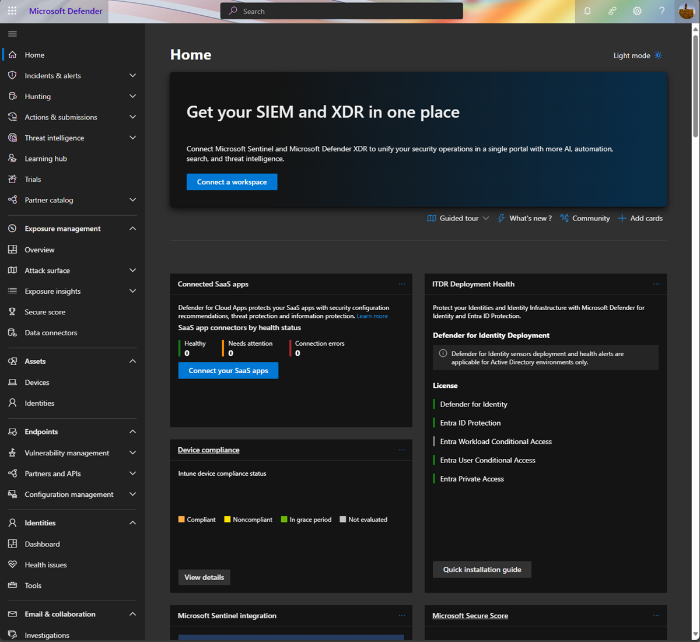Open the Defender settings gear
Viewport: 700px width, 642px height.
(x=637, y=10)
